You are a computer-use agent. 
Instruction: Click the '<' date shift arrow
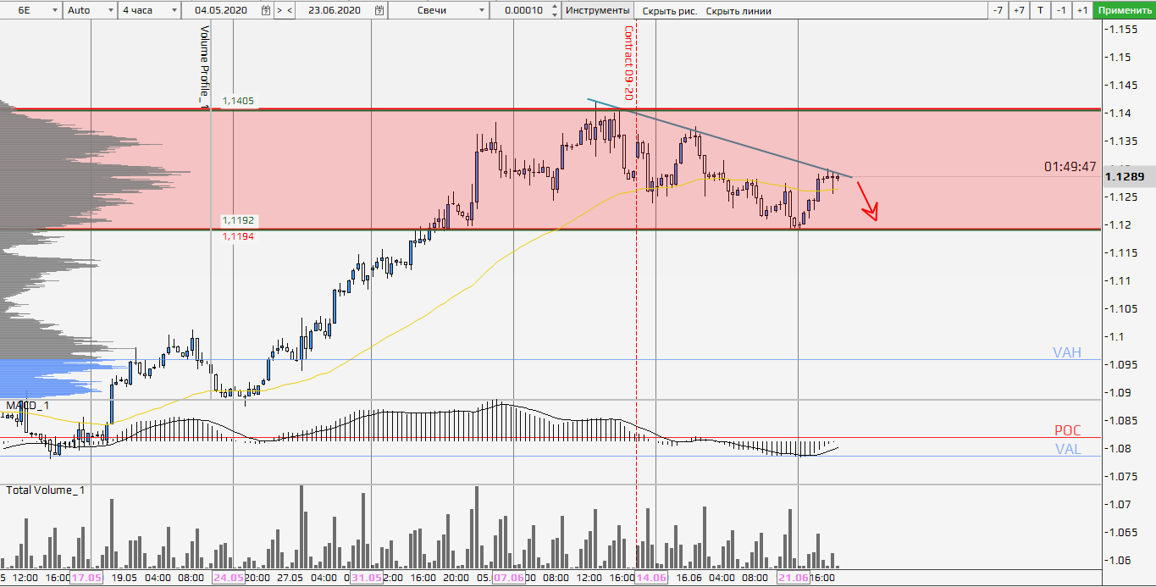[290, 11]
